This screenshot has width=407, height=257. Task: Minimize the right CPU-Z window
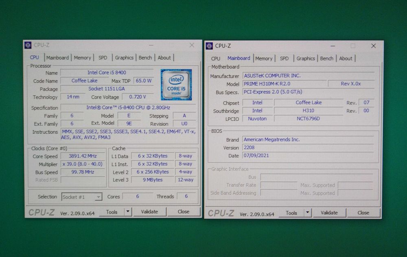pyautogui.click(x=333, y=46)
